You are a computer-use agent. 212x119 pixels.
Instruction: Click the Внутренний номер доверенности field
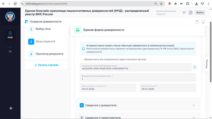tap(138, 77)
